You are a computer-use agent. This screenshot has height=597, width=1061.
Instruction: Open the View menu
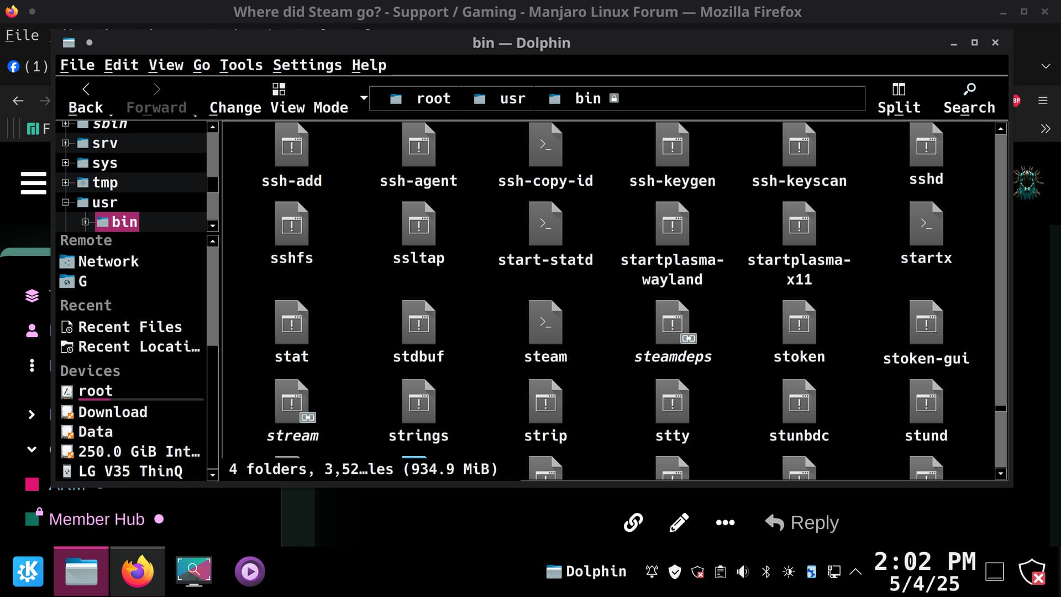coord(166,65)
